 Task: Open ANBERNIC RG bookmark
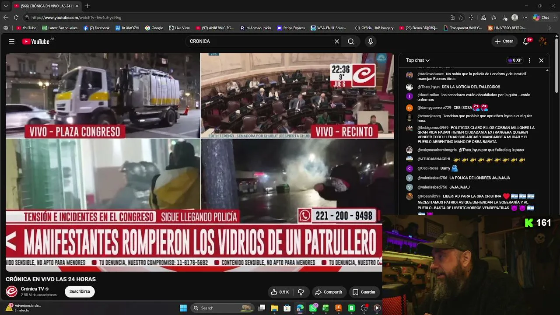[x=215, y=28]
